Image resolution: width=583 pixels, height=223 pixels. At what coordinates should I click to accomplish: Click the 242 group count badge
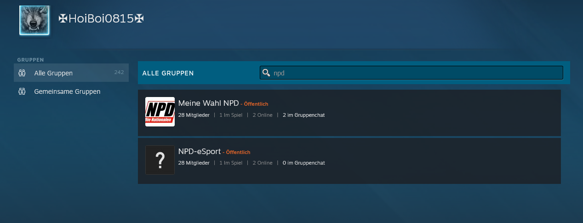tap(119, 73)
